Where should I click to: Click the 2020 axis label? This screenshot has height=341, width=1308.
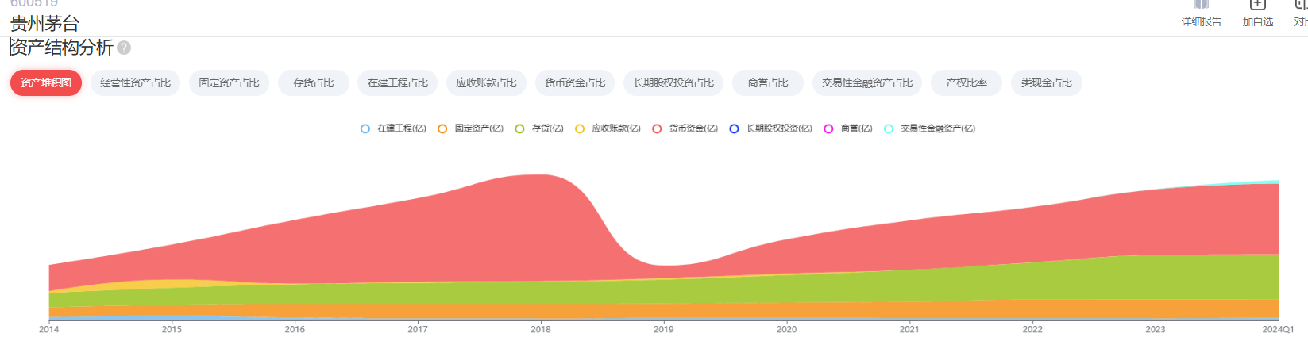point(787,329)
